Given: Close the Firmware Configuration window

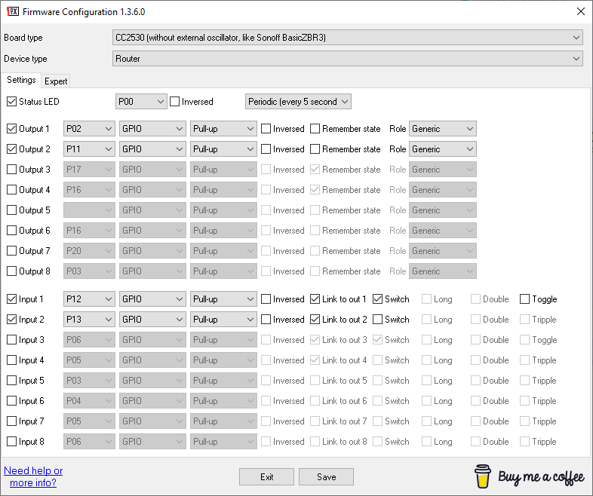Looking at the screenshot, I should pyautogui.click(x=581, y=11).
